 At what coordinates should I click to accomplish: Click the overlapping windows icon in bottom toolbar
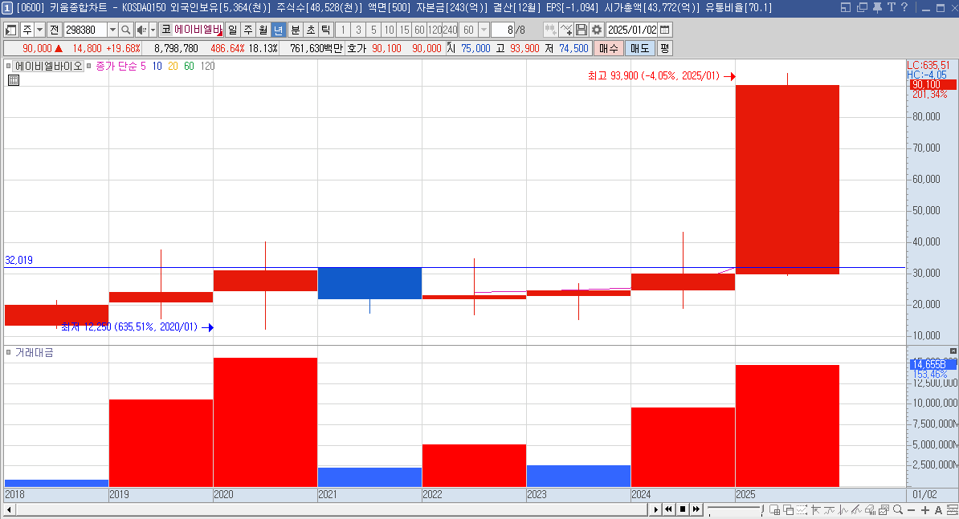tap(789, 510)
